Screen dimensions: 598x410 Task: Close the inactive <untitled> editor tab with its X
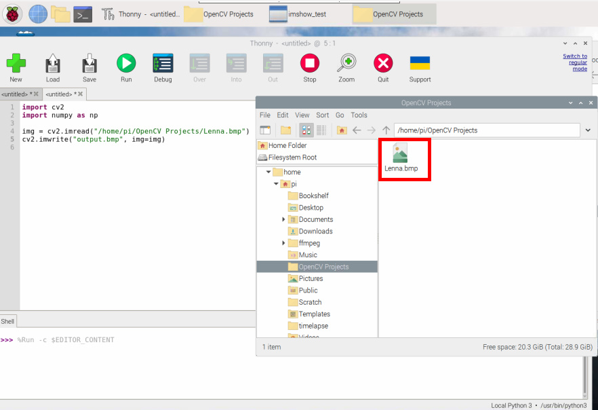[36, 94]
